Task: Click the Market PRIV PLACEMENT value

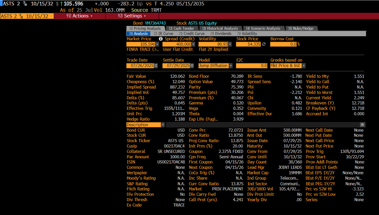Action: coord(227,189)
